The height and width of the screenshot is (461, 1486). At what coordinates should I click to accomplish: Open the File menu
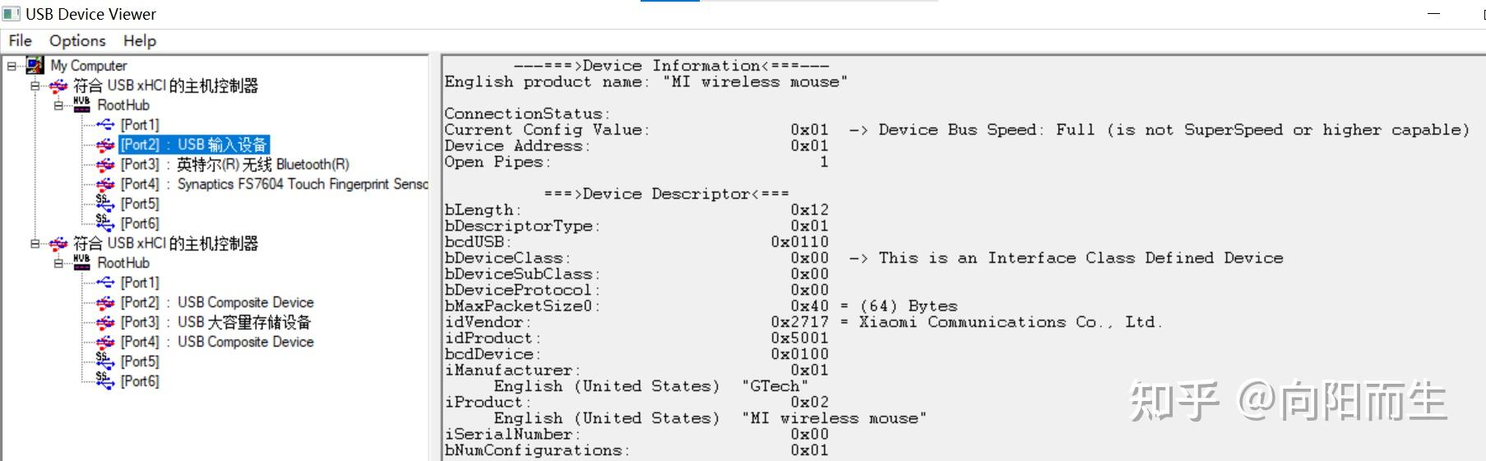(x=20, y=40)
